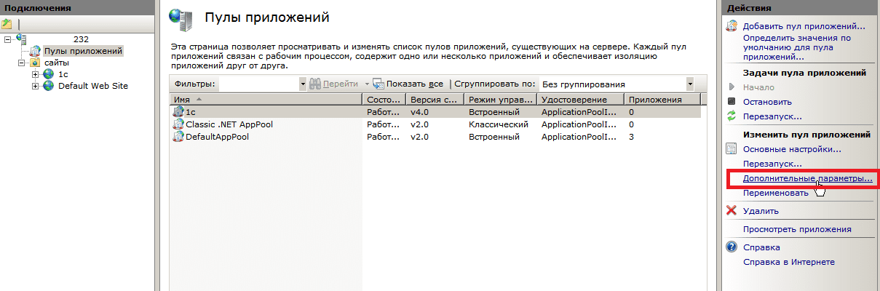Select Classic .NET AppPool name cell
880x291 pixels.
229,124
